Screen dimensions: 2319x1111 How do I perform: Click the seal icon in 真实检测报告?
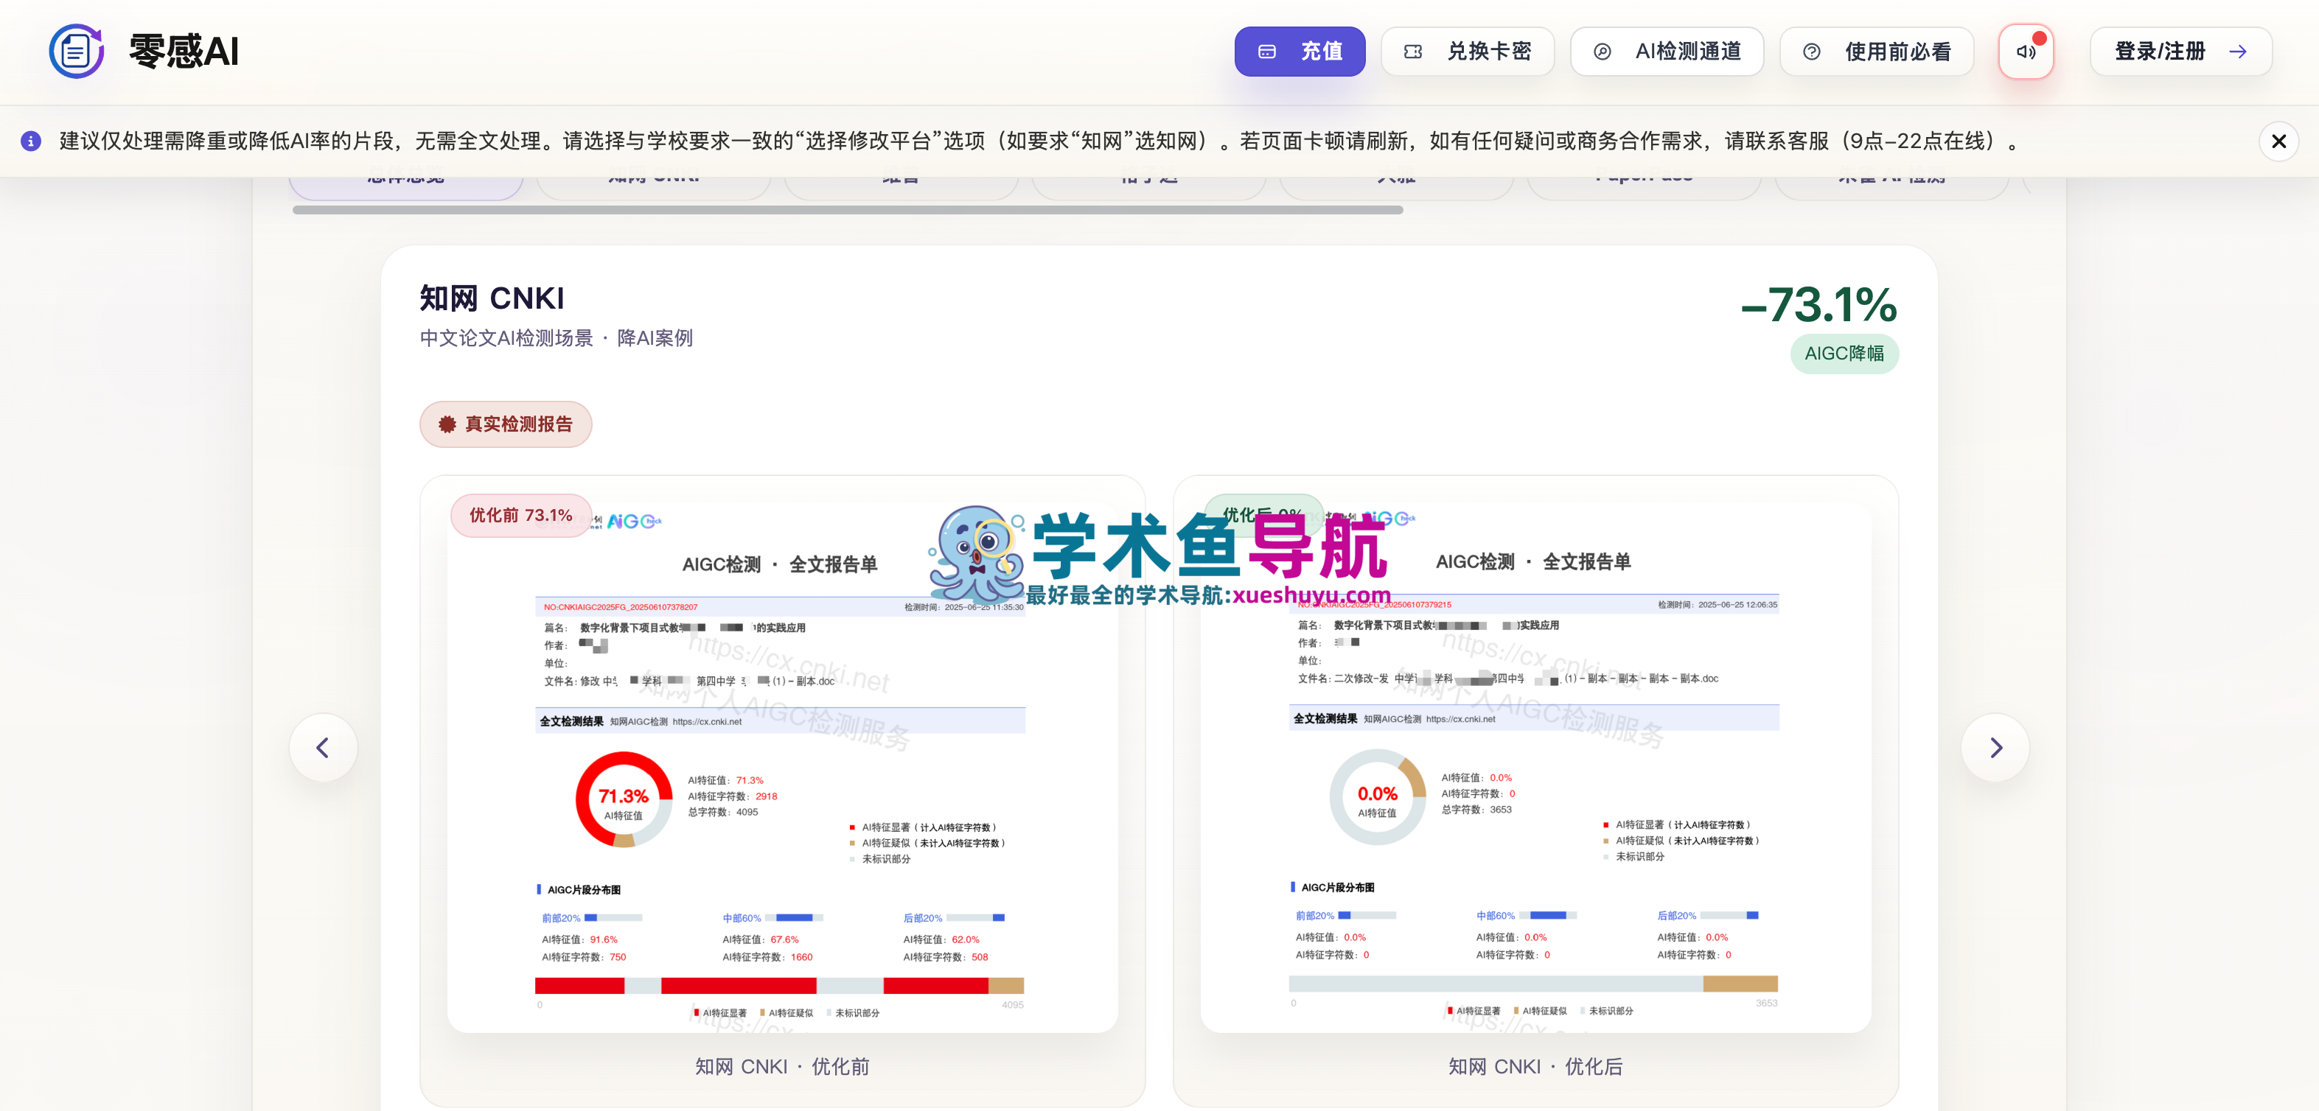tap(447, 424)
